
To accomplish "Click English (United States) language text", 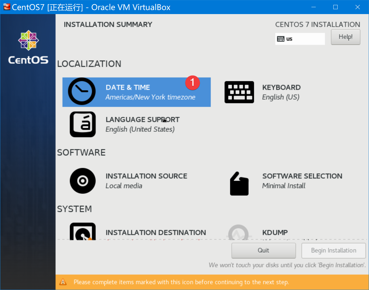I will coord(140,129).
